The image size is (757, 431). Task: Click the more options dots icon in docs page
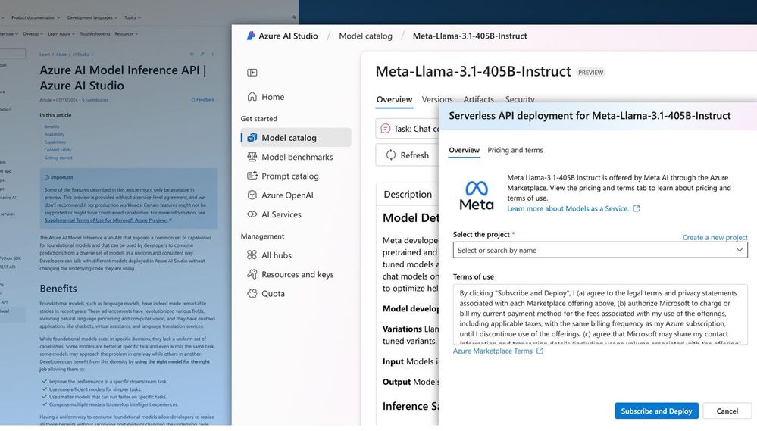click(212, 54)
